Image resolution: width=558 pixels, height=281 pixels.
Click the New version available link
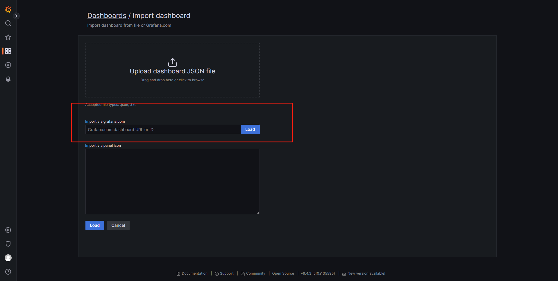(x=366, y=273)
